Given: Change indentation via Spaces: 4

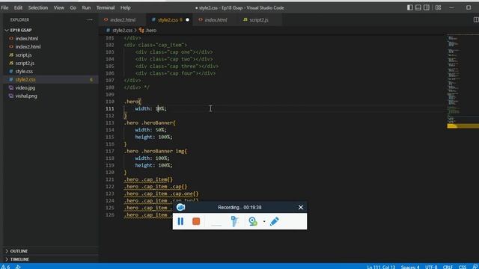Looking at the screenshot, I should click(x=410, y=267).
